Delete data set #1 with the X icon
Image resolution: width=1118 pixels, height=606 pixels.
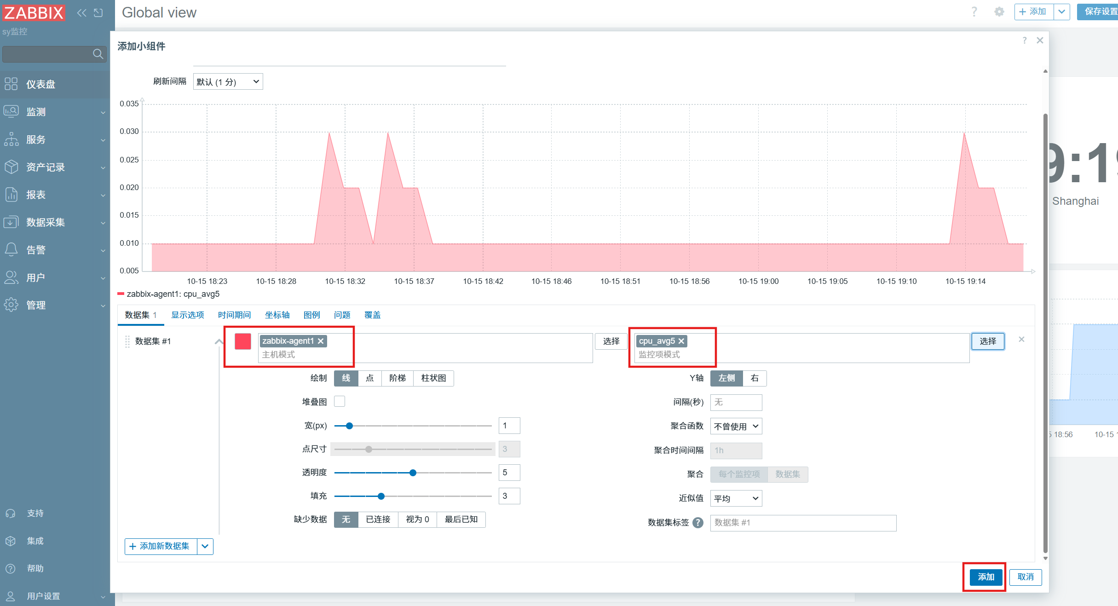1021,340
